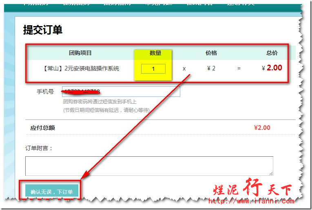Click the 确认无误，下订单 button
The image size is (312, 210).
tap(52, 191)
